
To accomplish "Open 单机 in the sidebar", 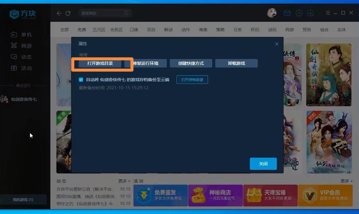I will coord(27,35).
